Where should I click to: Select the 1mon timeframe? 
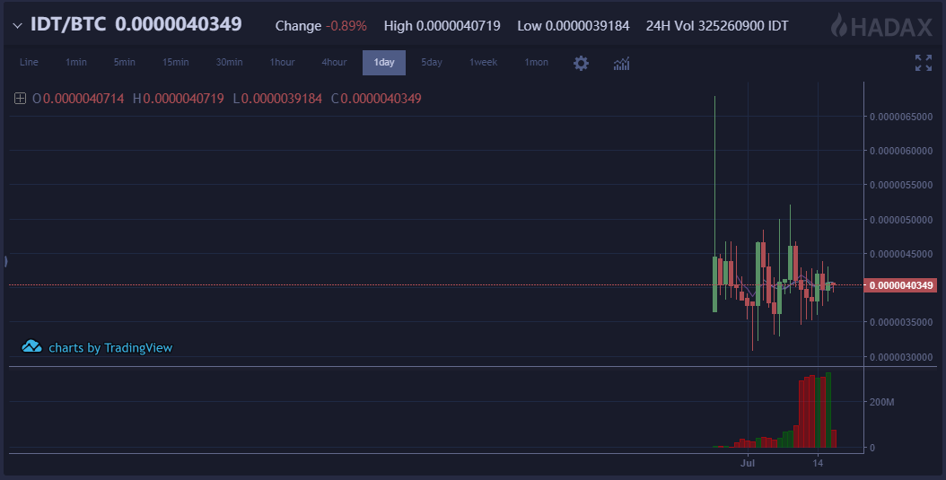(x=537, y=63)
